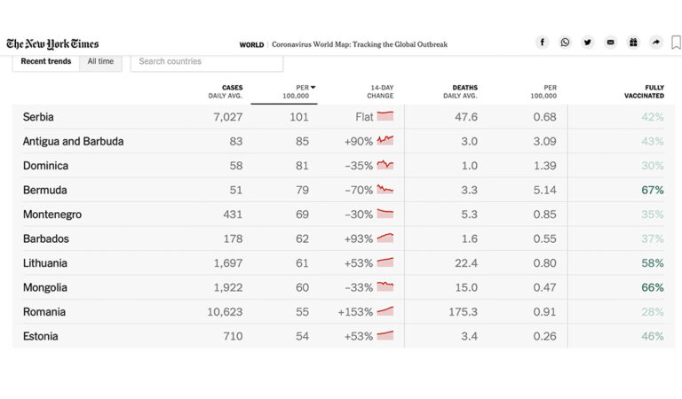This screenshot has width=682, height=399.
Task: Open the Serbia country row
Action: point(39,117)
